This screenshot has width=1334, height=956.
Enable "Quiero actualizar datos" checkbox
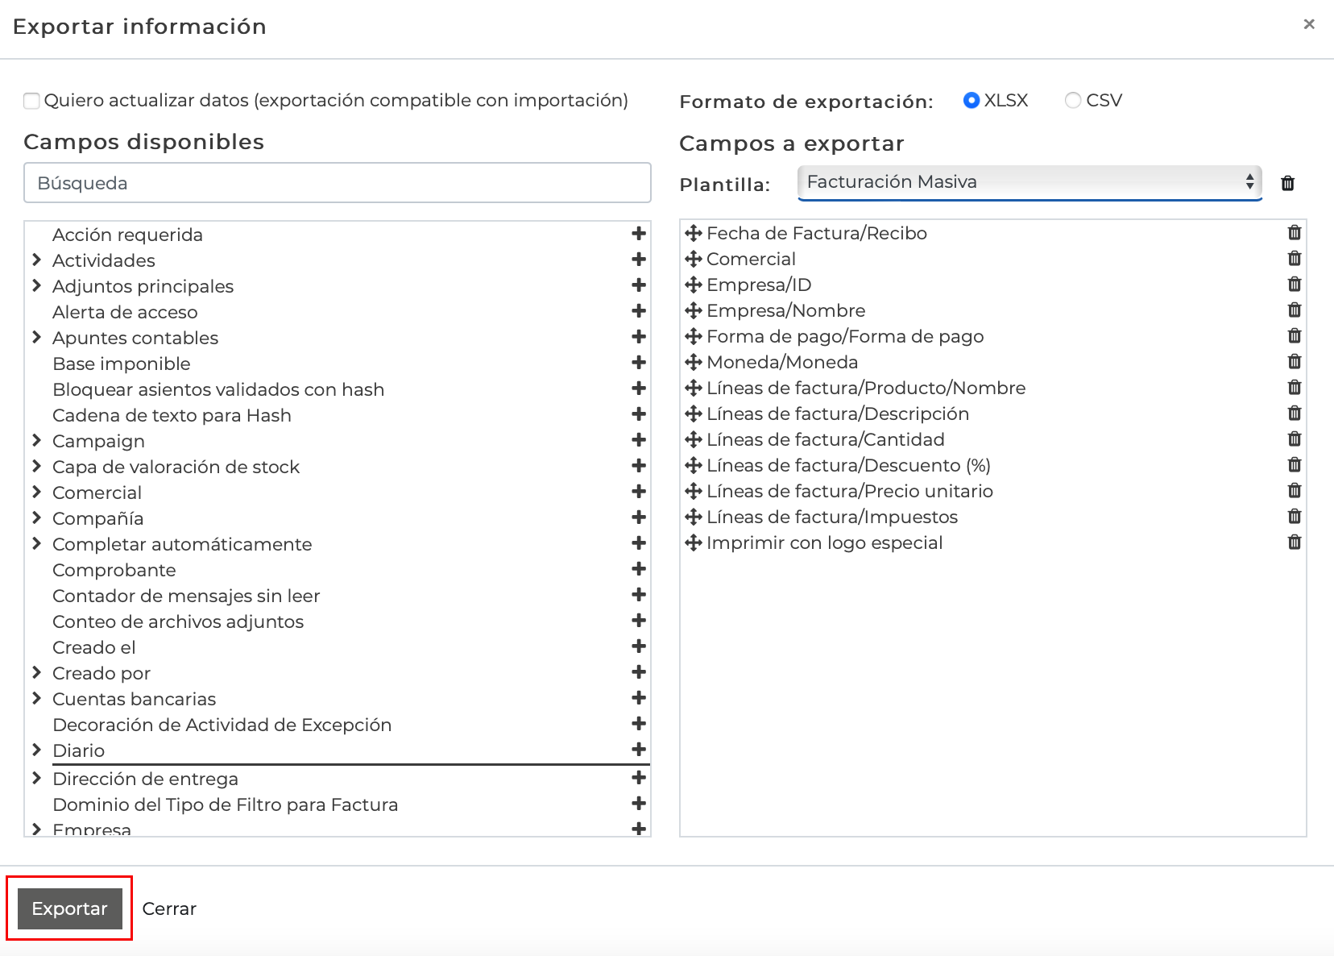(x=31, y=100)
